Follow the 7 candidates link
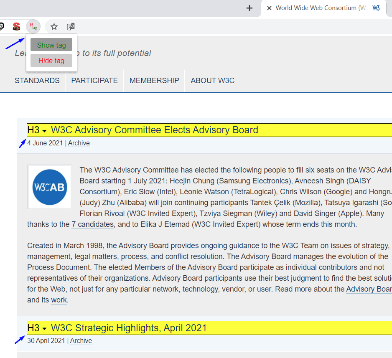 tap(92, 224)
